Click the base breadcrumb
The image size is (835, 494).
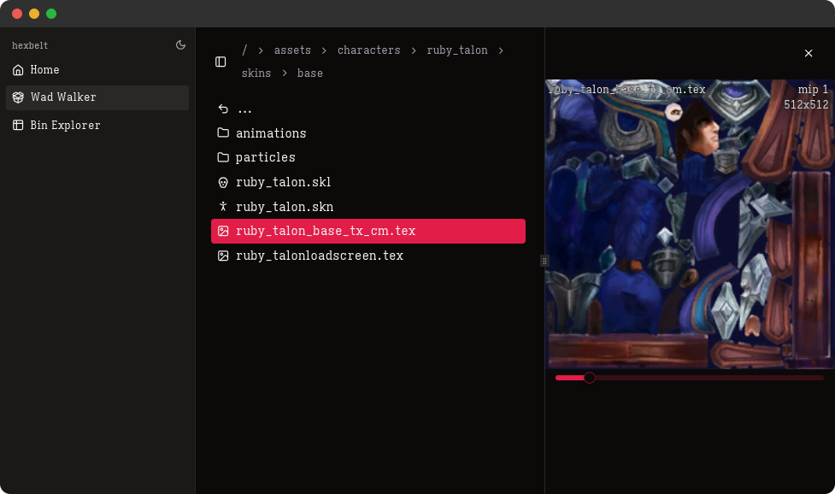click(310, 73)
